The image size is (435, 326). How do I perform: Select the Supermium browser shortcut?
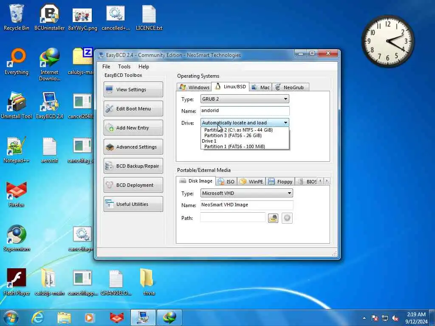tap(17, 238)
